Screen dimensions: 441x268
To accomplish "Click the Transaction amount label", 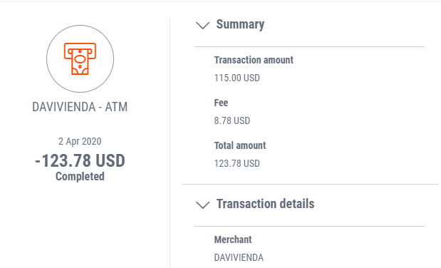I will point(254,60).
